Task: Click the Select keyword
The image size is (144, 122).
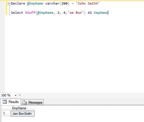Action: (17, 13)
